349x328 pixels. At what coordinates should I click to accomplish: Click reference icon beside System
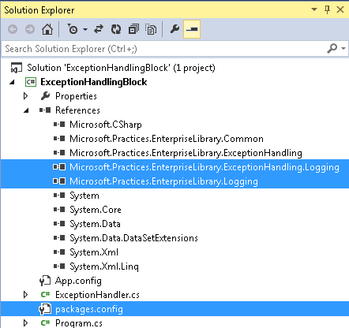click(59, 196)
